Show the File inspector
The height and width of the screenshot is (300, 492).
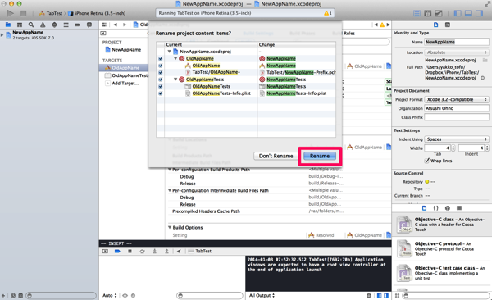[436, 25]
